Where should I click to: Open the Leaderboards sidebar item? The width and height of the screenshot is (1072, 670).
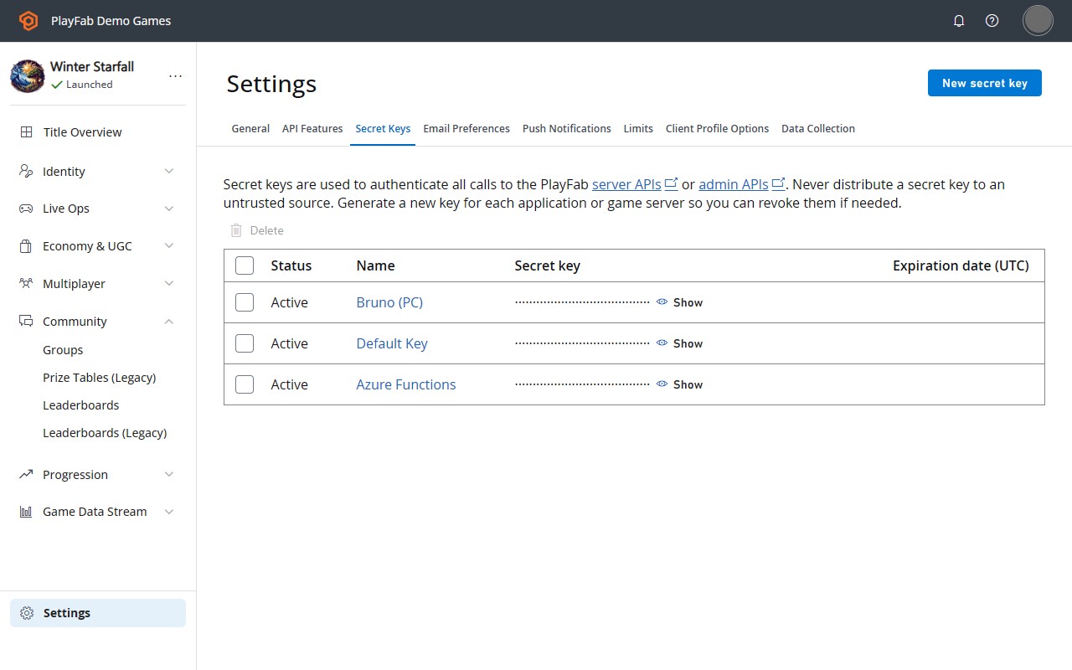point(81,405)
